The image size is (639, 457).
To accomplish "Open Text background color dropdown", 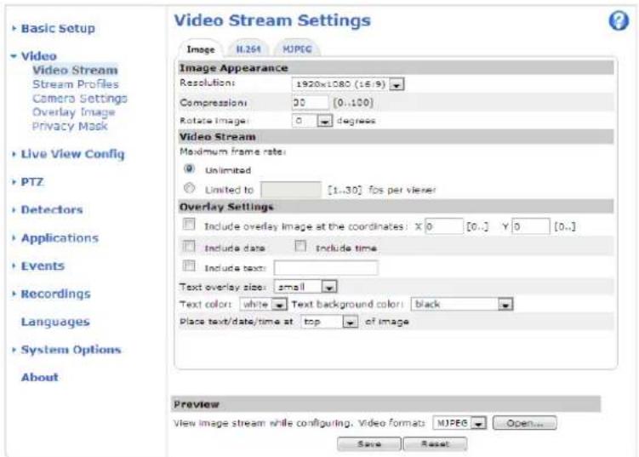I will pyautogui.click(x=462, y=305).
